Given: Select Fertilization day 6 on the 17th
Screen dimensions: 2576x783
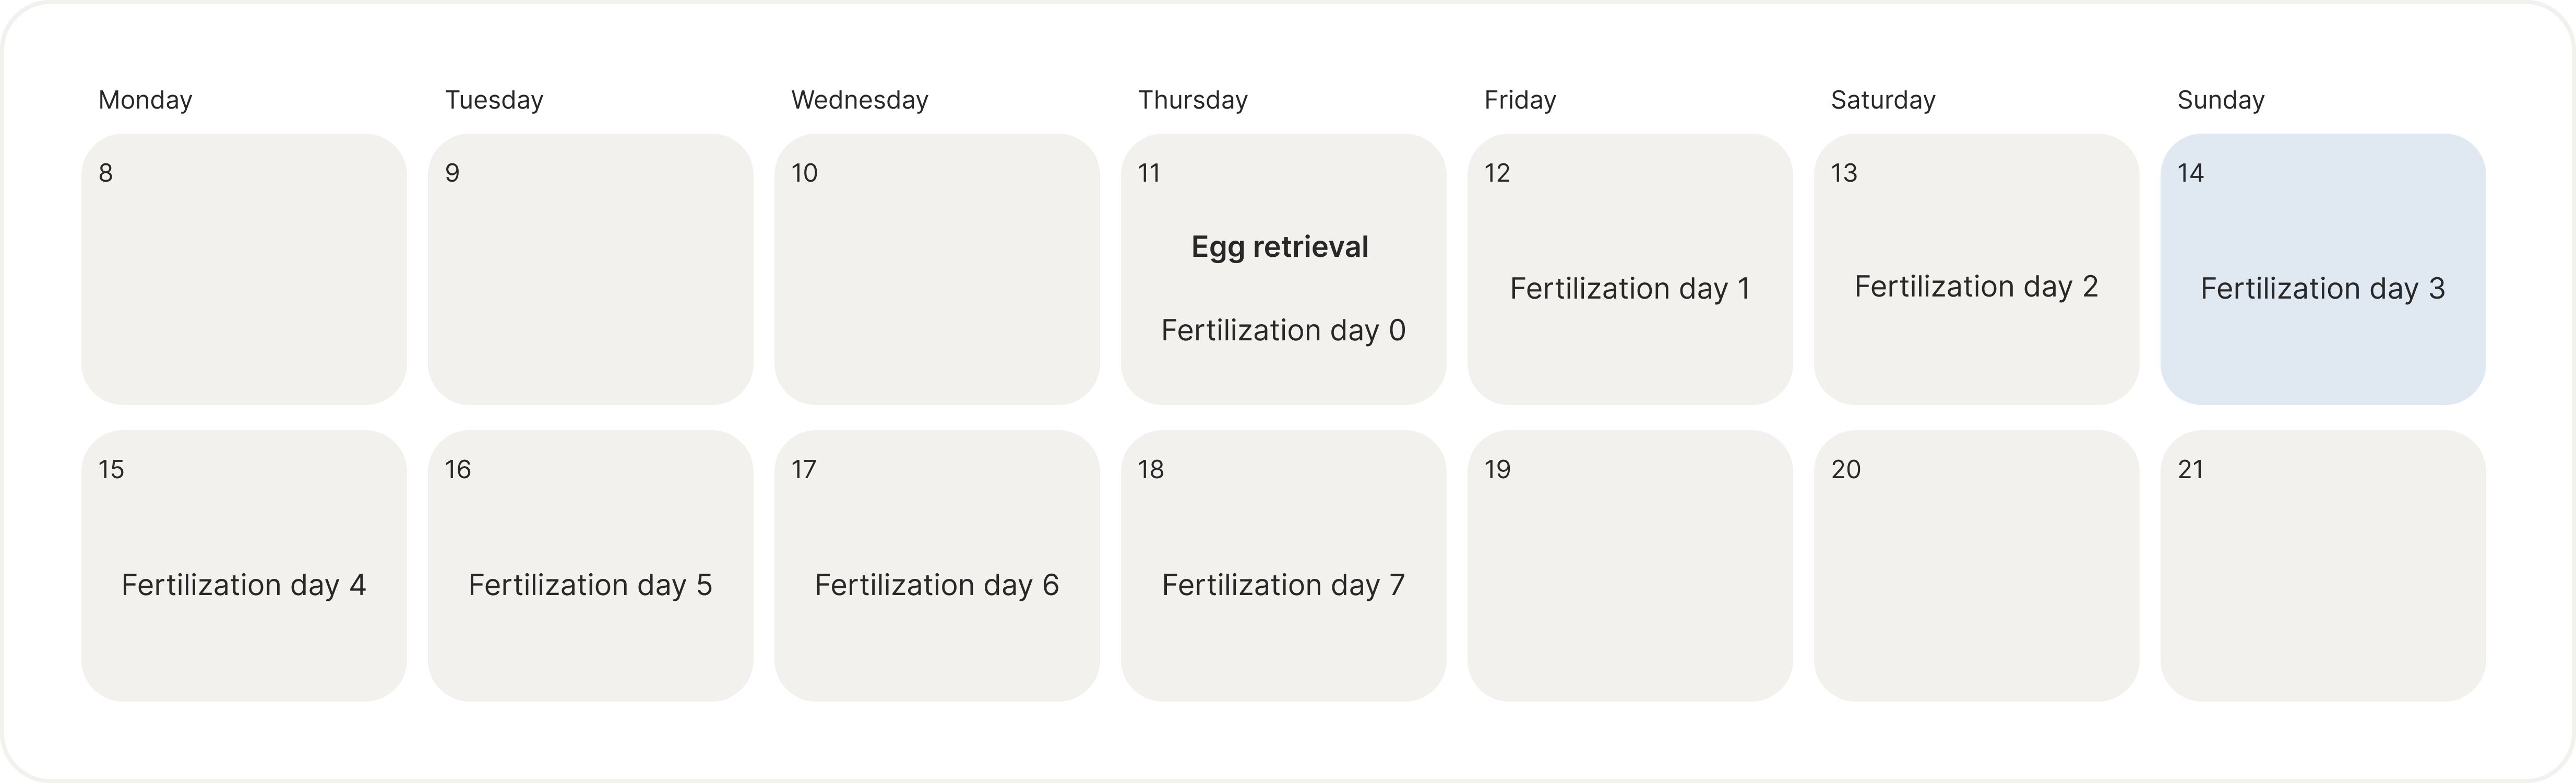Looking at the screenshot, I should (937, 565).
